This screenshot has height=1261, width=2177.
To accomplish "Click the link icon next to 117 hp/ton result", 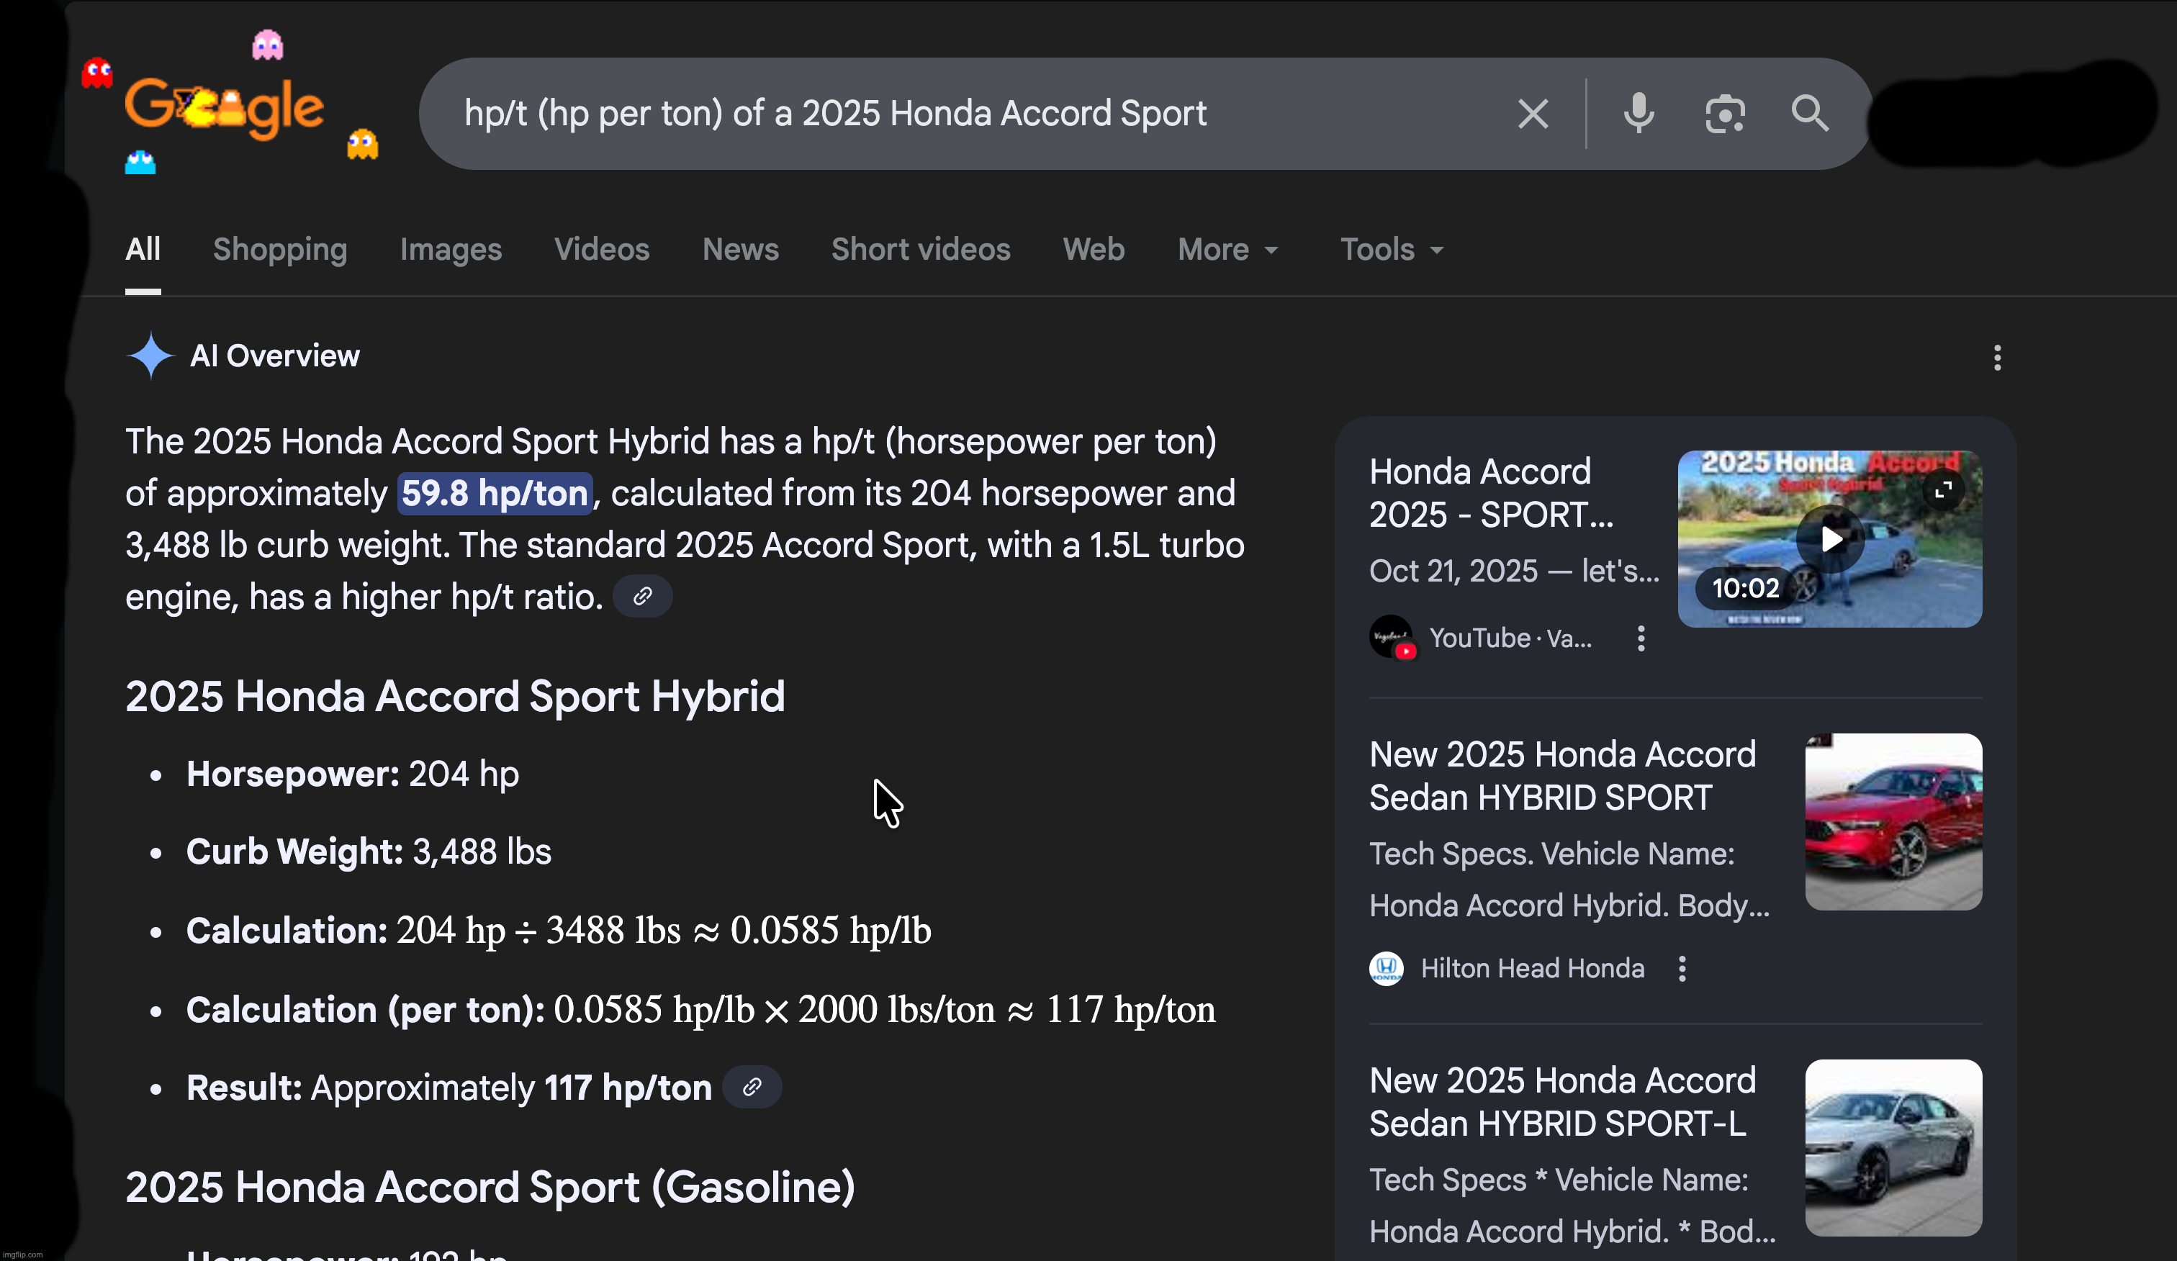I will [751, 1087].
